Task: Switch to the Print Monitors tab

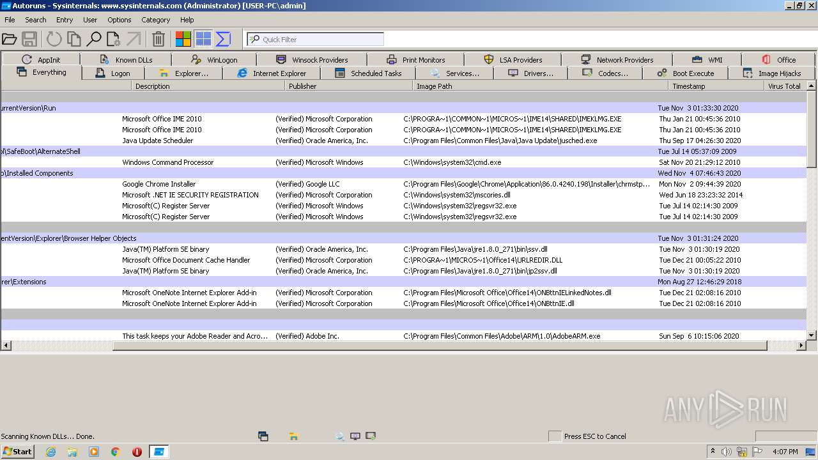Action: click(416, 59)
